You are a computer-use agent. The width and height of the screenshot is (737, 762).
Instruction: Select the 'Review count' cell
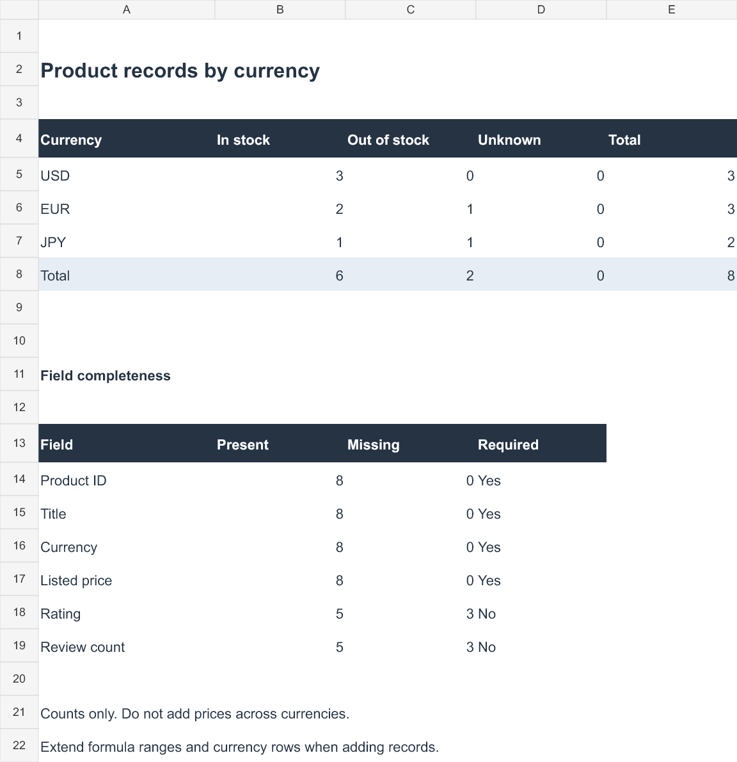point(127,647)
